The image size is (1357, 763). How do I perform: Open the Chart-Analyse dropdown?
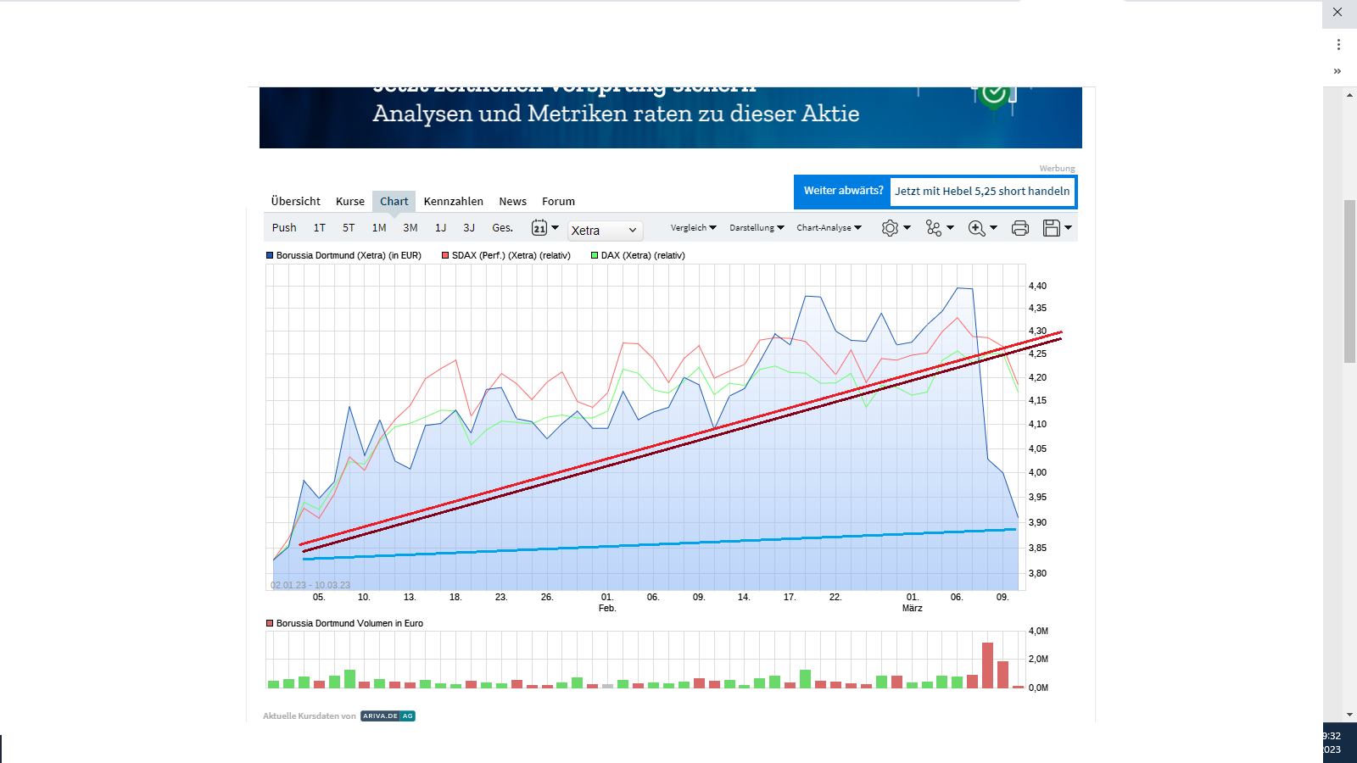(829, 228)
